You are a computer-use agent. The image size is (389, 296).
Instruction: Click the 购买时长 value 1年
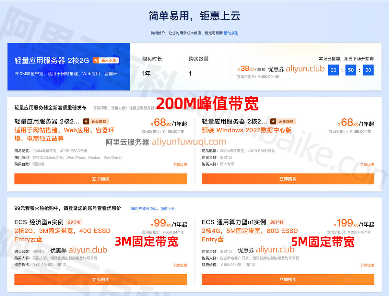pyautogui.click(x=147, y=74)
